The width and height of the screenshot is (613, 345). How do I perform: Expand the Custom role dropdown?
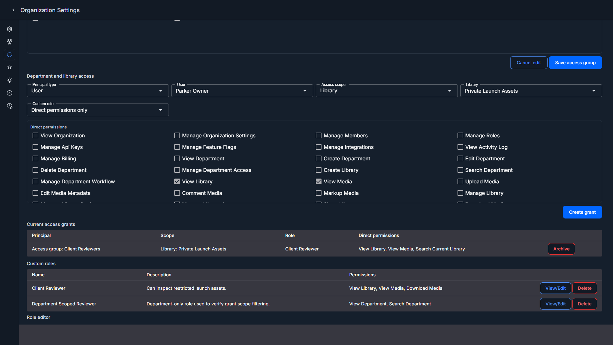pos(98,110)
